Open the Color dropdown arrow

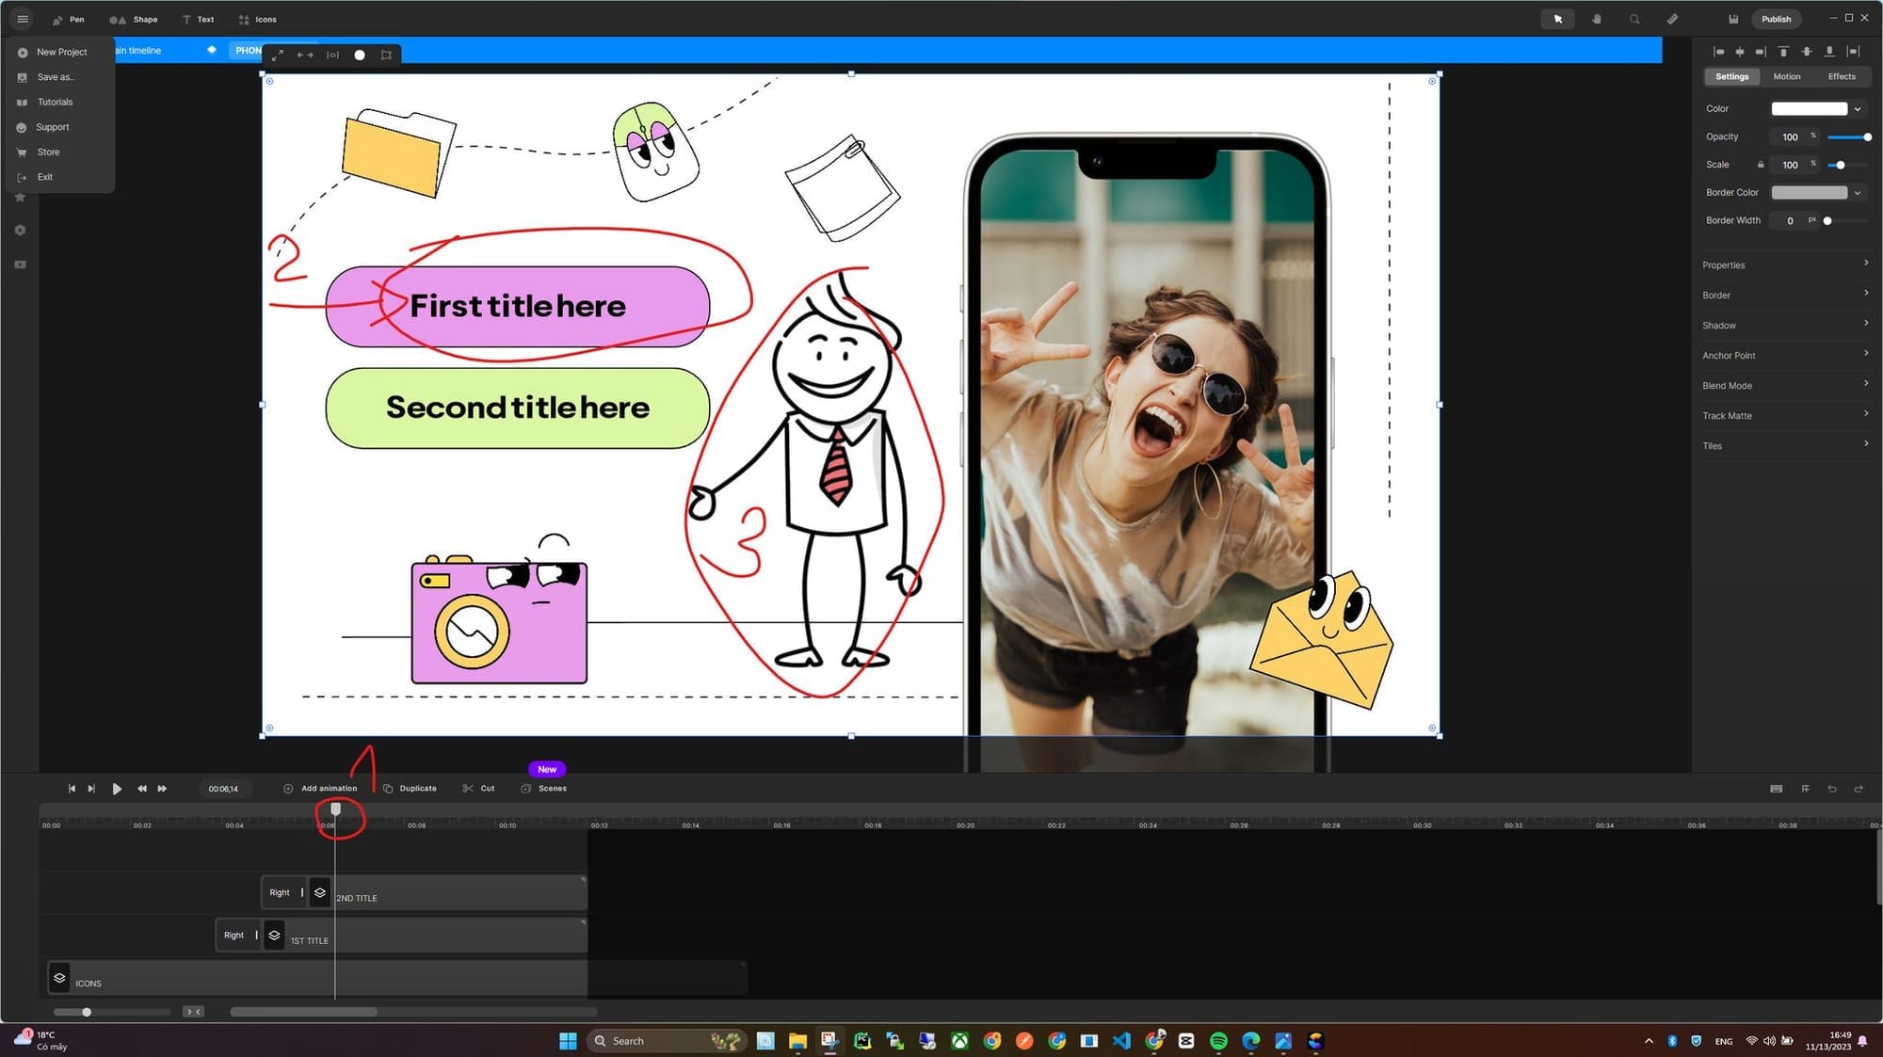point(1858,109)
